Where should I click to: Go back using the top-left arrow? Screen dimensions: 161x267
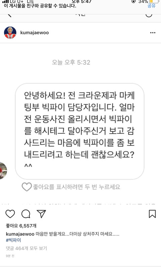[x=9, y=15]
